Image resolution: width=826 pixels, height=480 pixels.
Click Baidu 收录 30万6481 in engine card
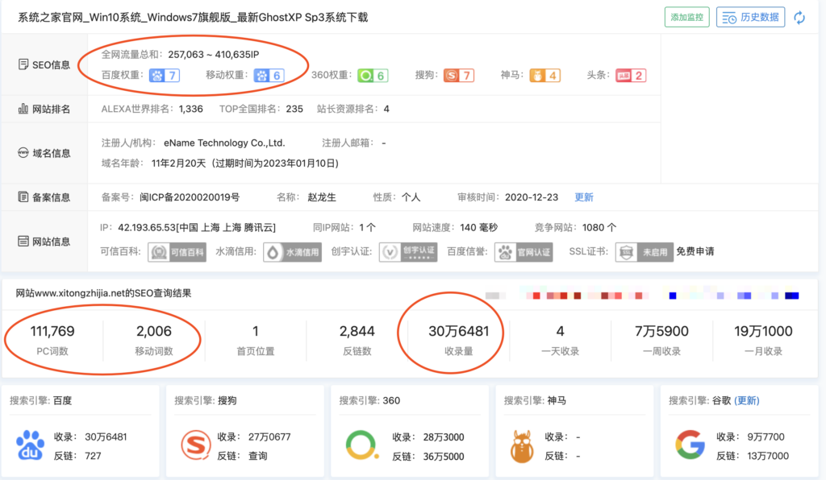pyautogui.click(x=106, y=437)
